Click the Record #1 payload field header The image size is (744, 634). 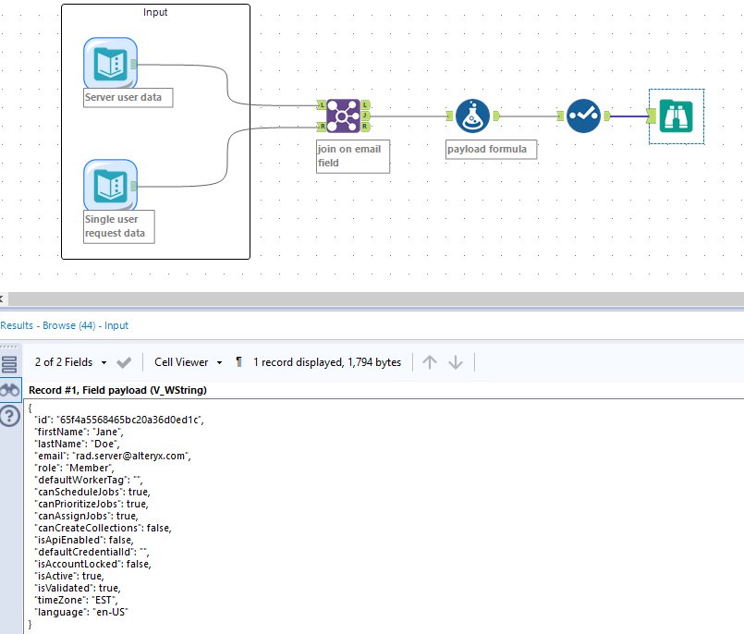(120, 390)
